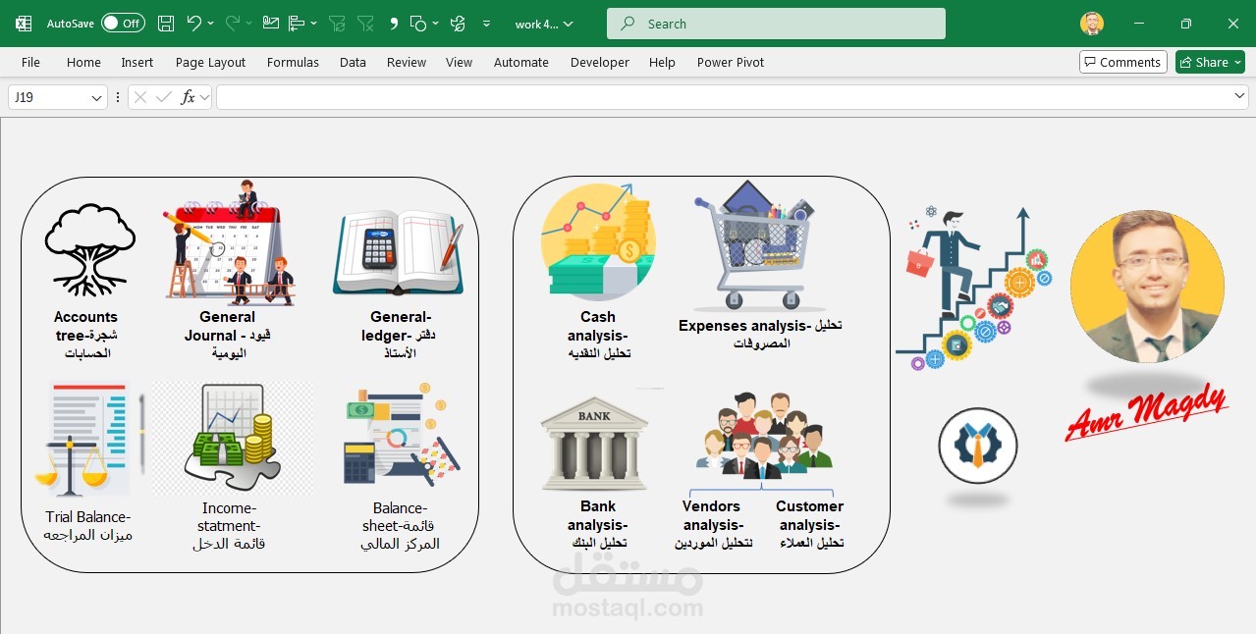Click the Excel app icon top left

22,23
